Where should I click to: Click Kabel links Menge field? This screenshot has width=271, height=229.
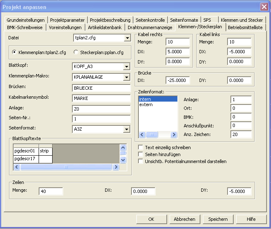coord(239,42)
